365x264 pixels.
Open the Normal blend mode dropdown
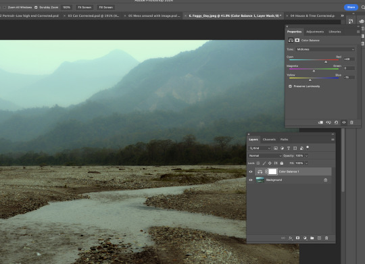(x=265, y=155)
